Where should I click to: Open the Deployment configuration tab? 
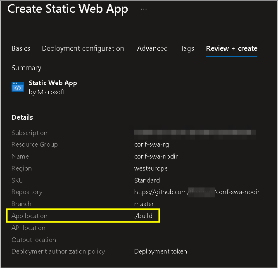click(x=83, y=48)
